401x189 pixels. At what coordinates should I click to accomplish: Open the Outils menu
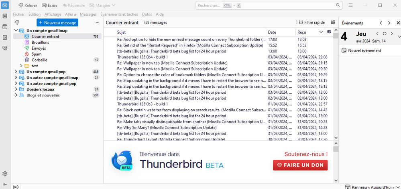click(147, 14)
